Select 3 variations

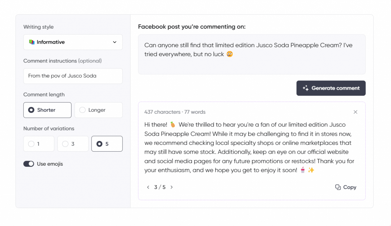73,144
